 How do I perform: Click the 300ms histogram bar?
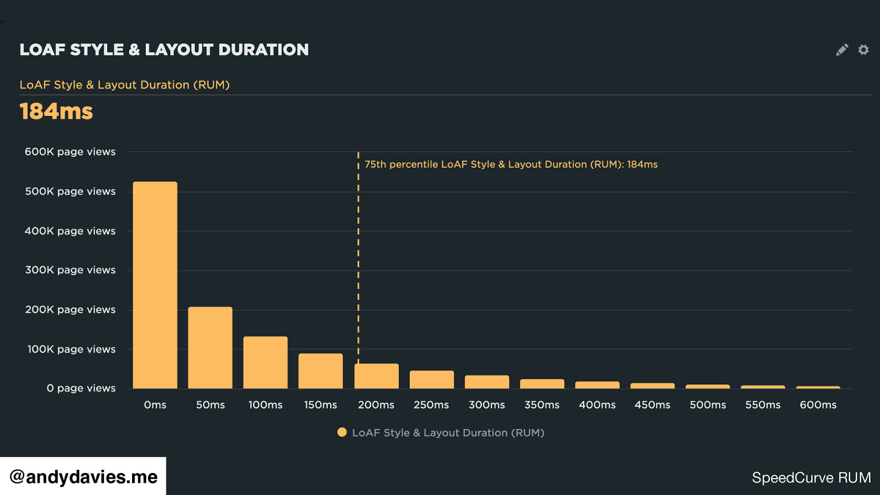coord(487,382)
